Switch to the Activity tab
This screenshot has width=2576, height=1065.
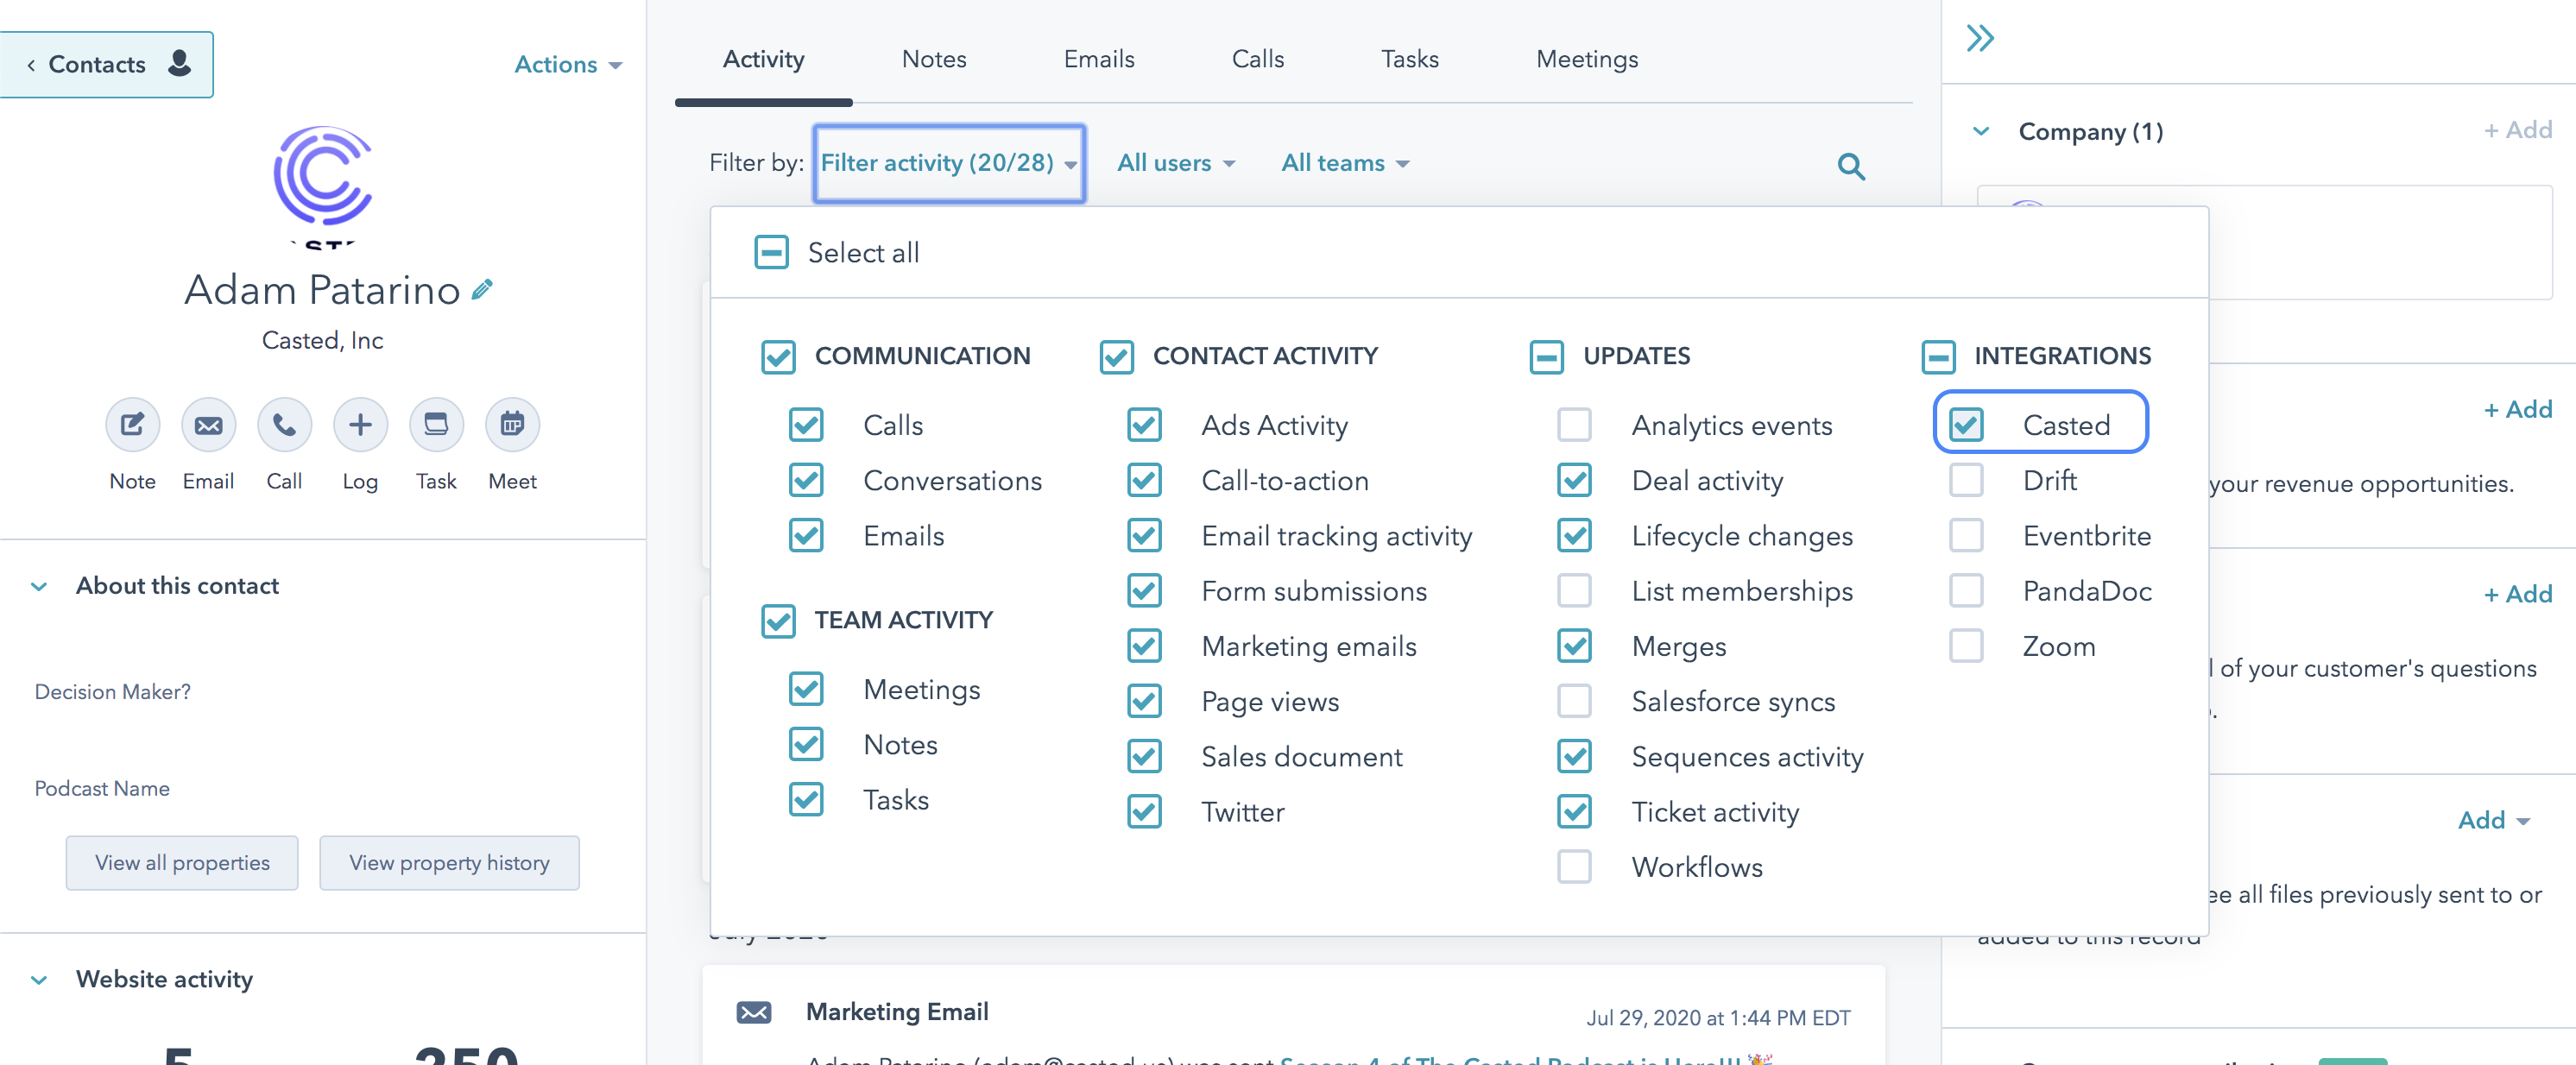click(x=763, y=59)
